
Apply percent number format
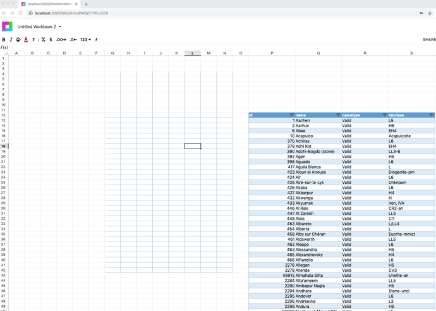coord(43,40)
